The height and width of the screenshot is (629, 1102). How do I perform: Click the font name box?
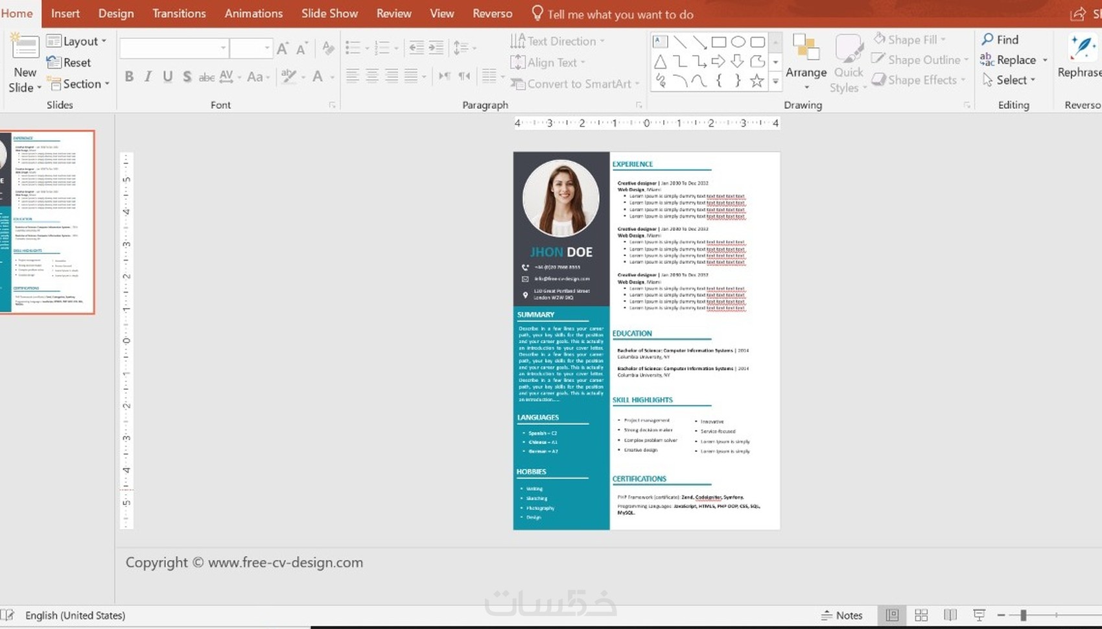tap(174, 48)
